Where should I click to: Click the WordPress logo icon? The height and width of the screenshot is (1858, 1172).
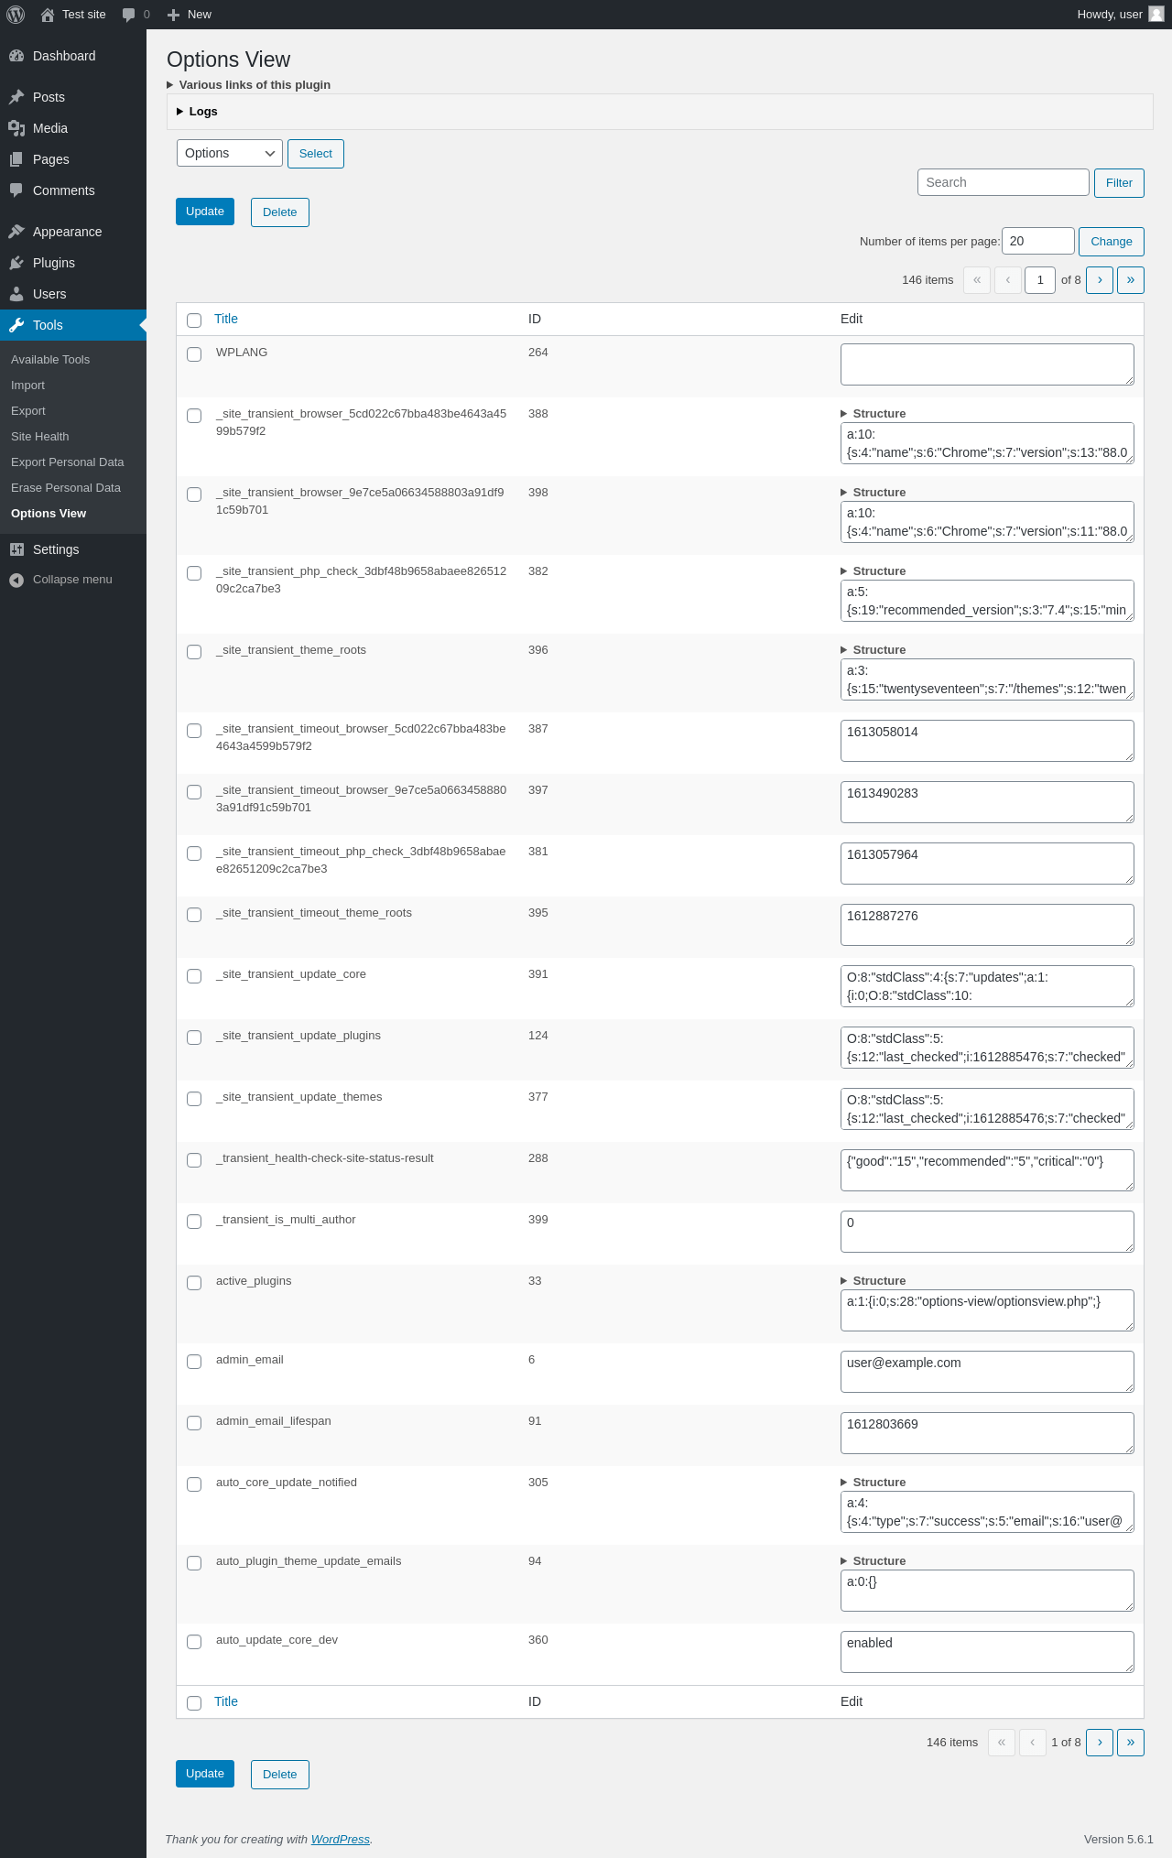(x=16, y=15)
